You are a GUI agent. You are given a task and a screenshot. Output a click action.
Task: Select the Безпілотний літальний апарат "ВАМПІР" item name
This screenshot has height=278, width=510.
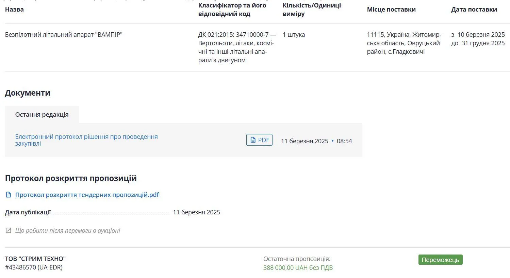click(x=64, y=35)
